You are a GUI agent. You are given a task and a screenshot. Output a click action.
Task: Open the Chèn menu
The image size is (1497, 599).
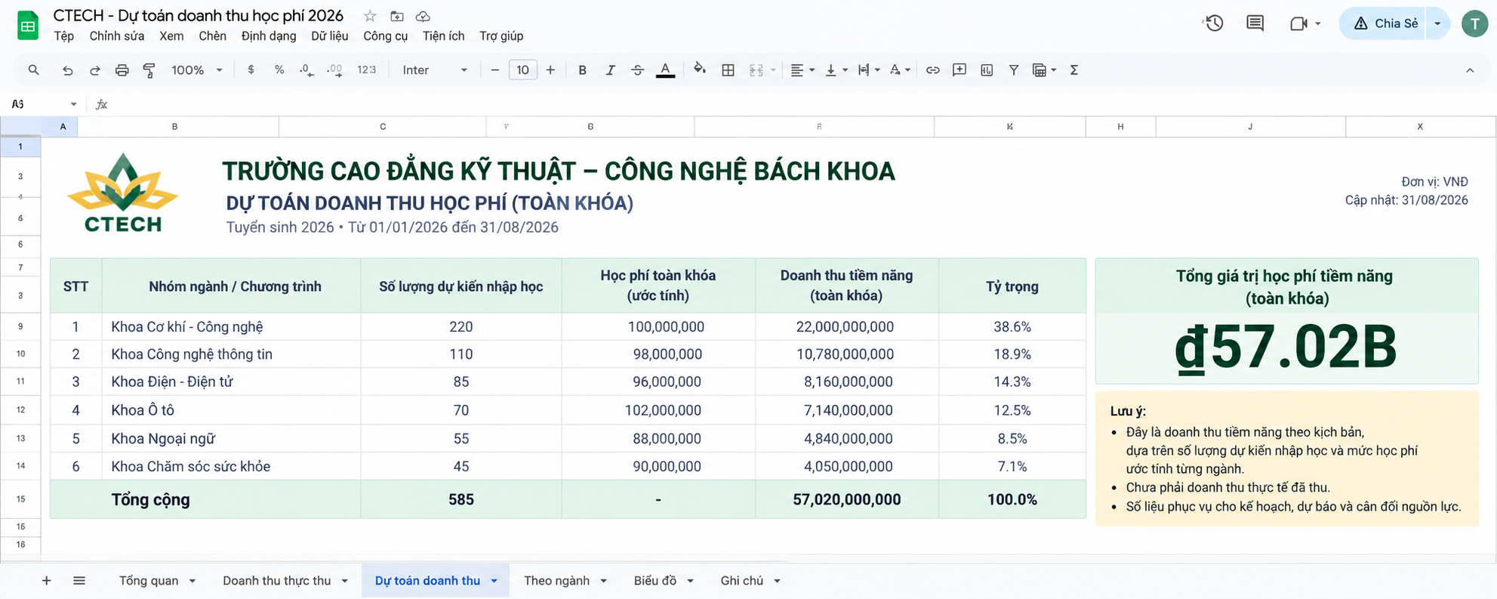212,36
